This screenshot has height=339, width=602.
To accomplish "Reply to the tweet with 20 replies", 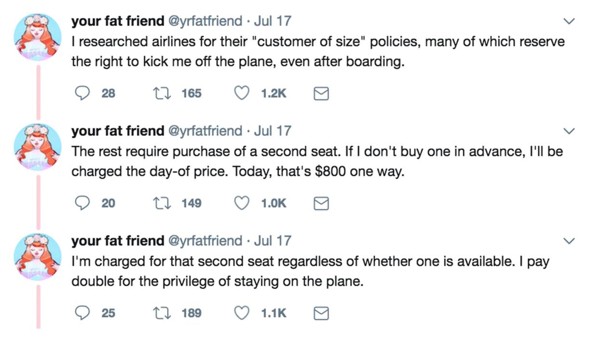I will coord(82,203).
